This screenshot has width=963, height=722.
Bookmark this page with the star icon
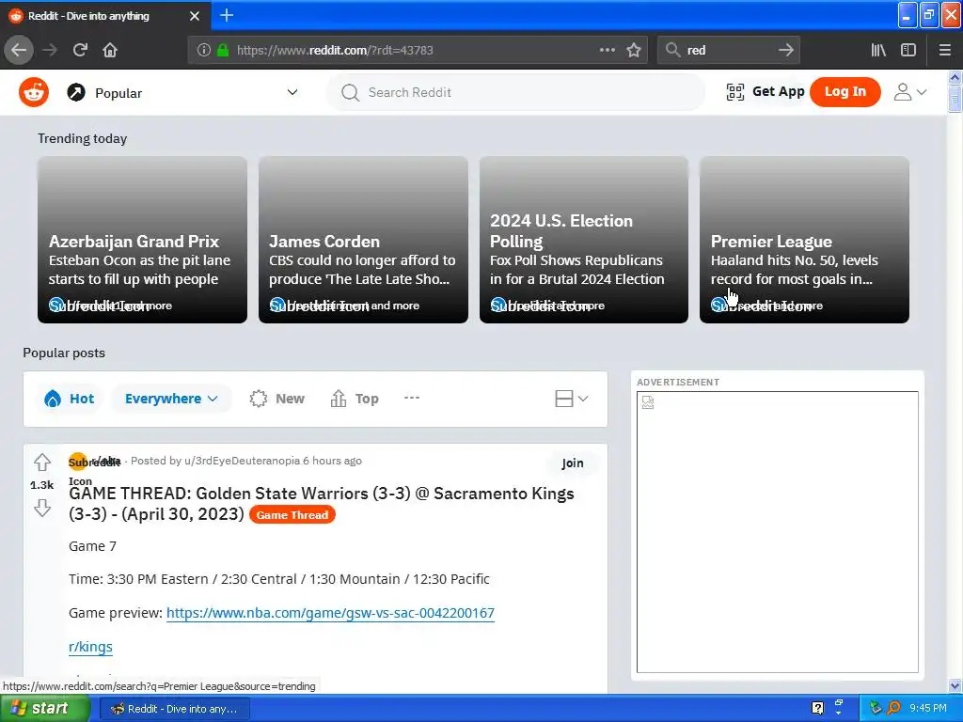pos(634,50)
